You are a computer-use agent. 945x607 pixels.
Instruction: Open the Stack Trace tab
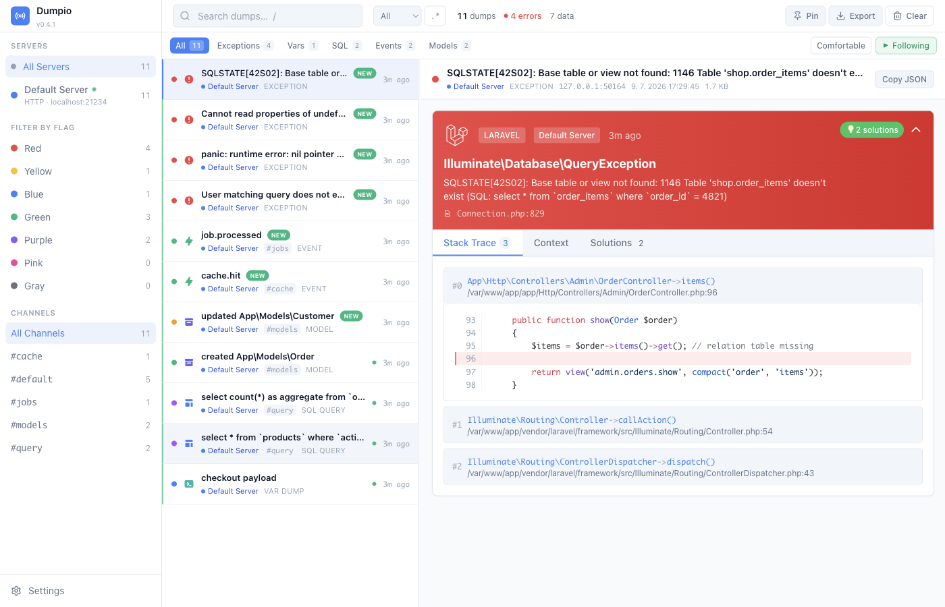(x=477, y=243)
